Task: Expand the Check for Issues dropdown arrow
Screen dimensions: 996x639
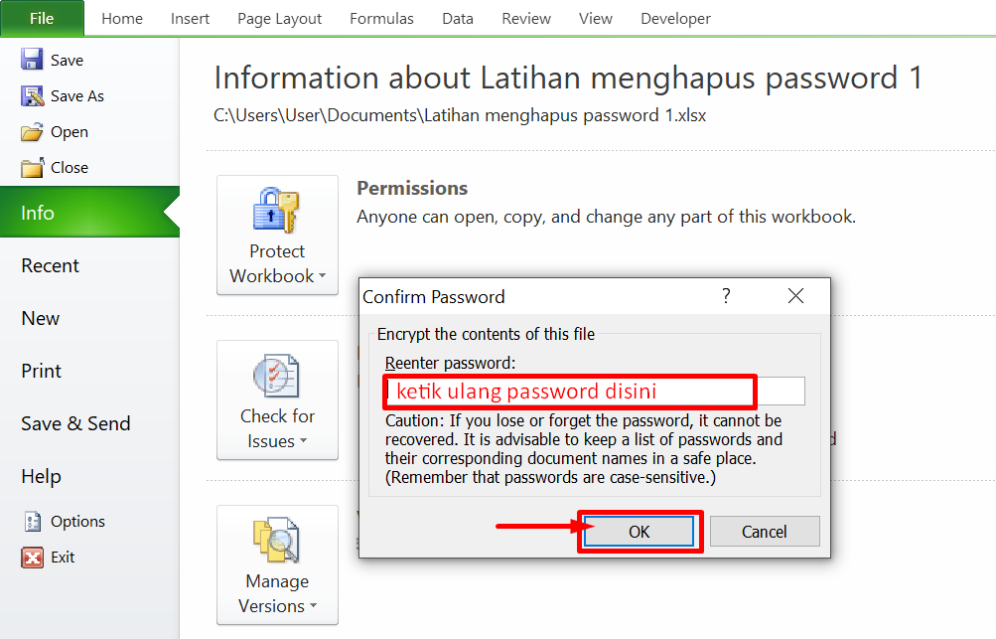Action: (x=303, y=440)
